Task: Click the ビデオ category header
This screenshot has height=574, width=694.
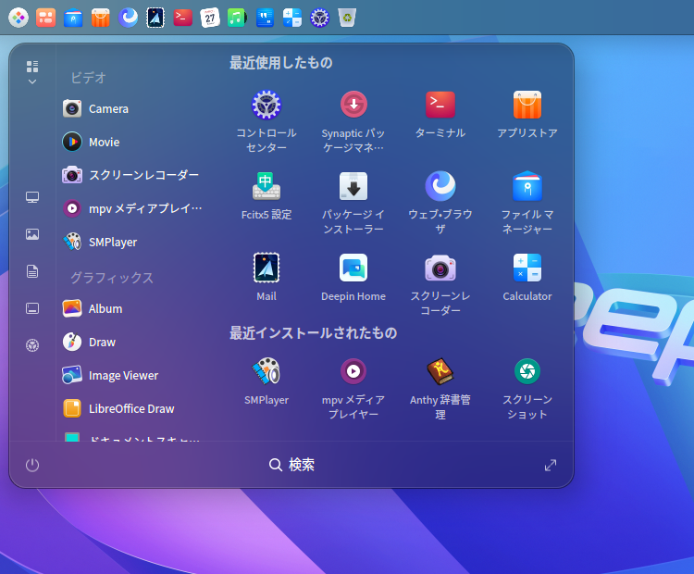Action: point(89,78)
